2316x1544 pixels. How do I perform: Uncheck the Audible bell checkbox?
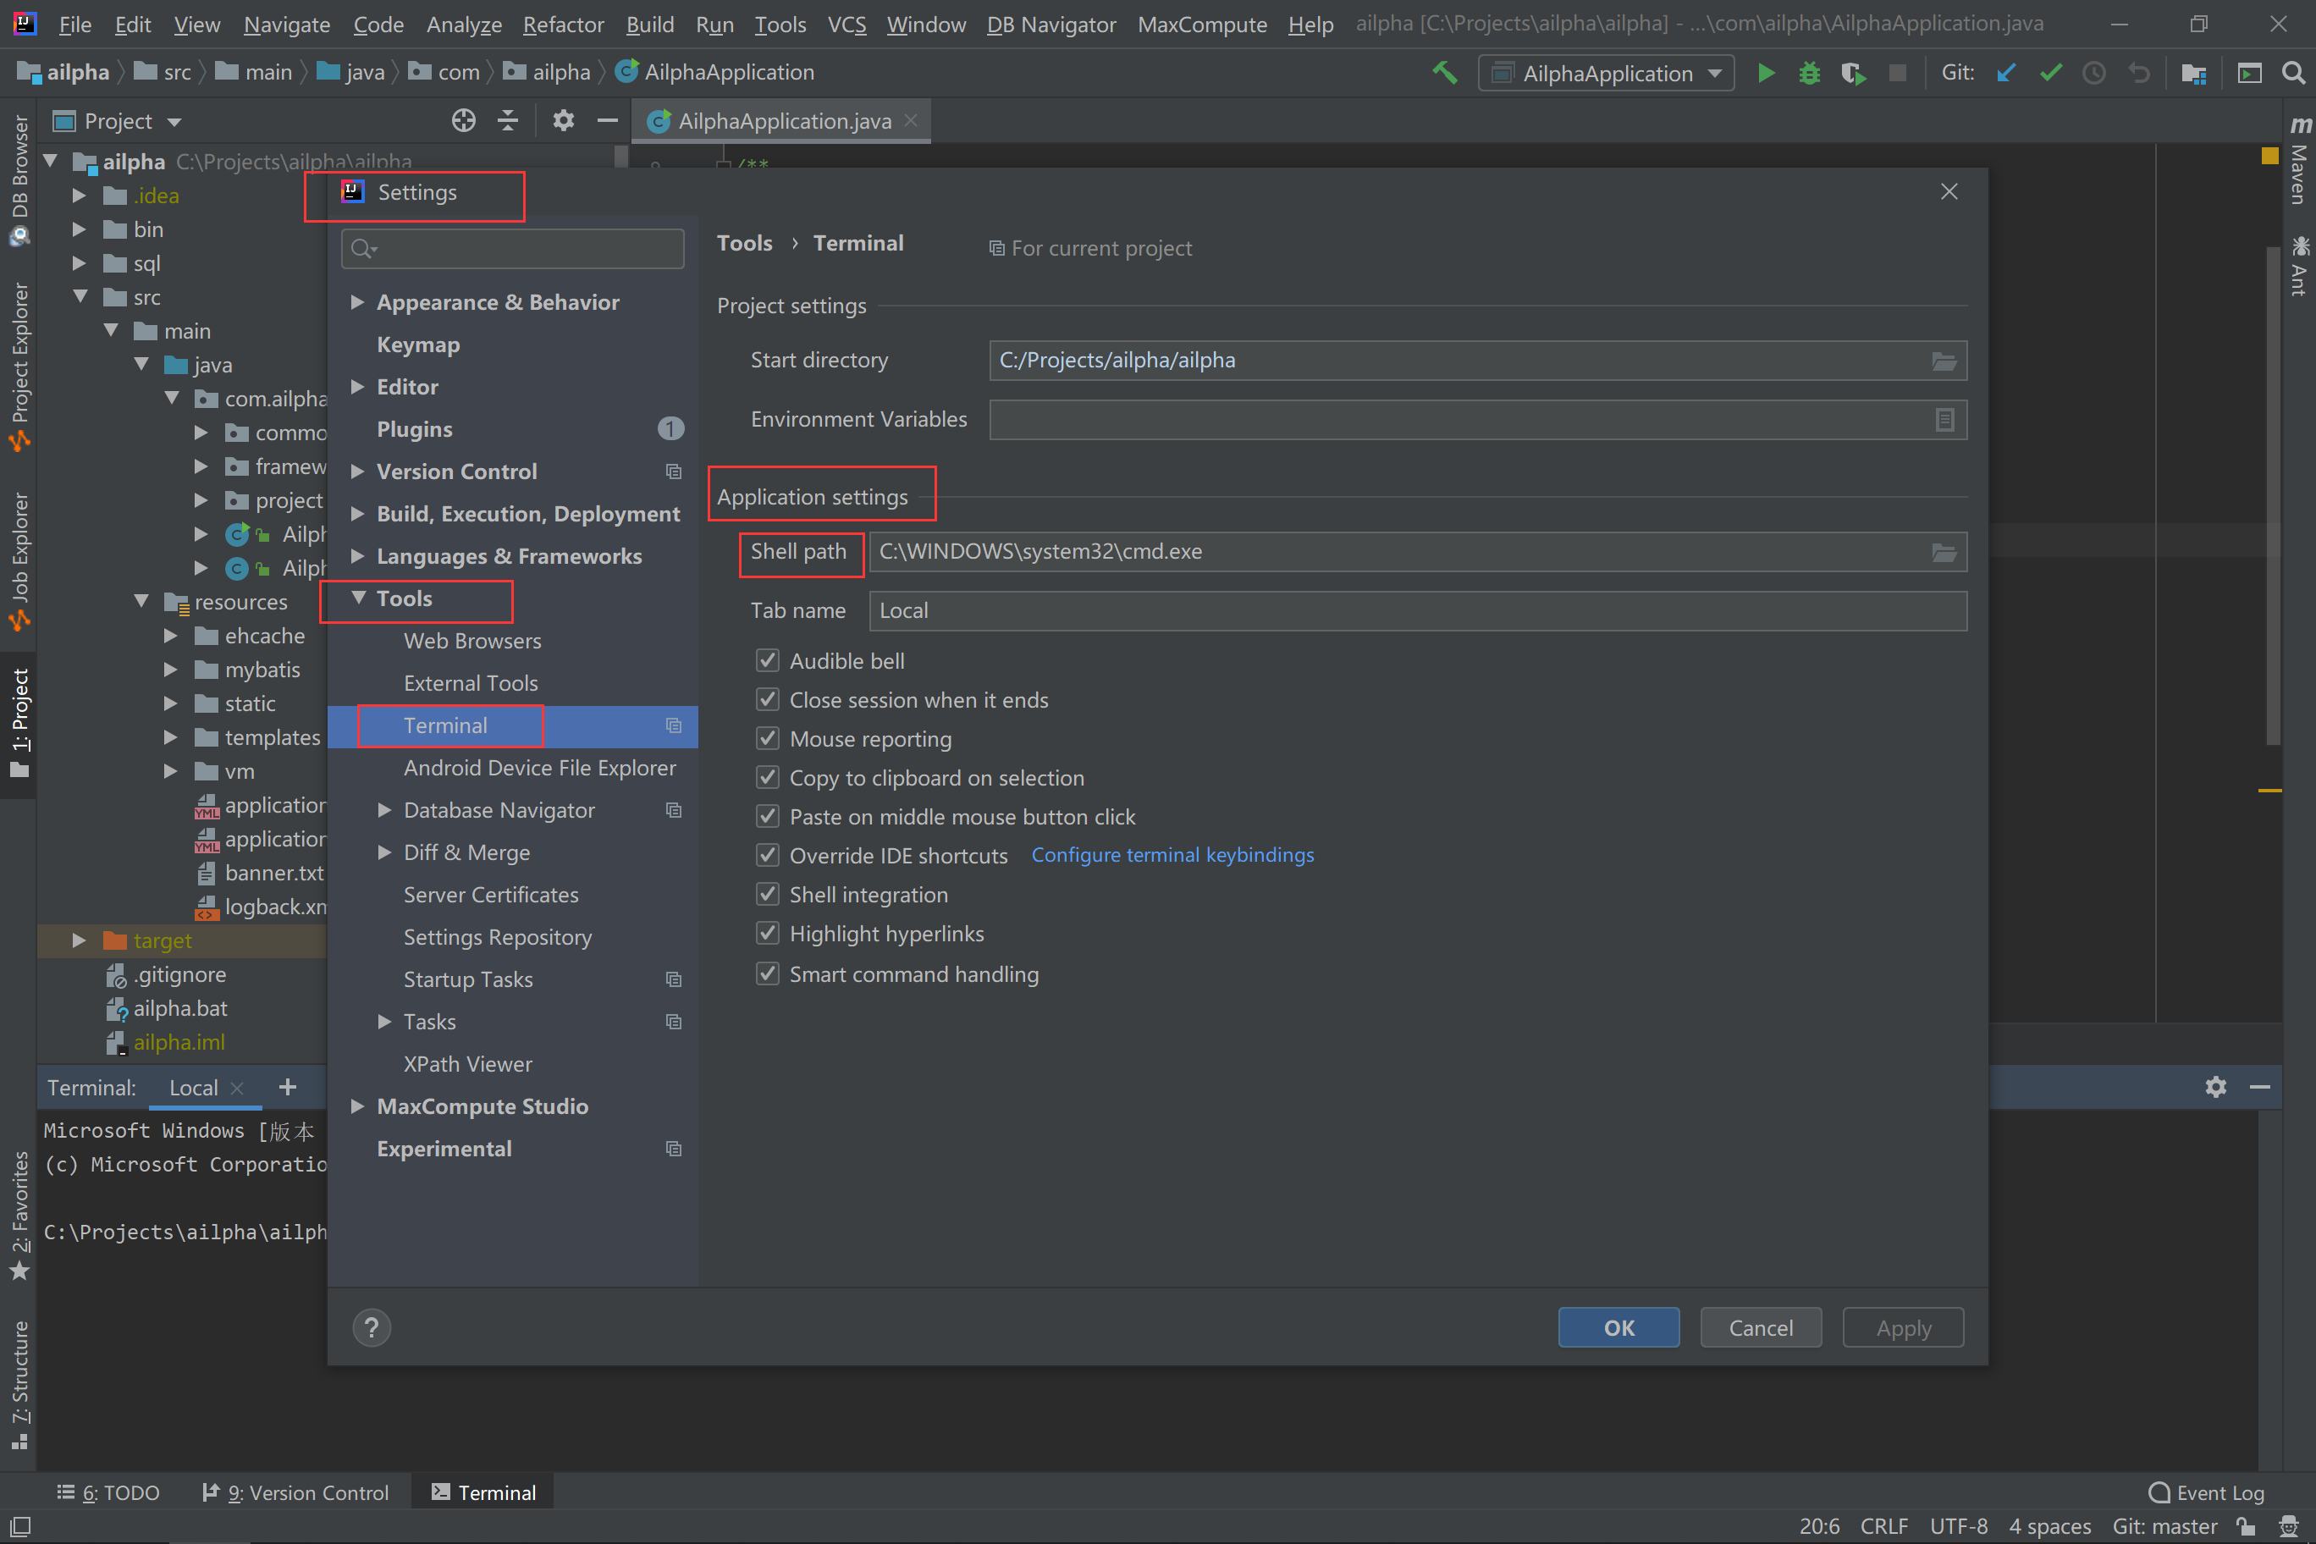coord(767,661)
